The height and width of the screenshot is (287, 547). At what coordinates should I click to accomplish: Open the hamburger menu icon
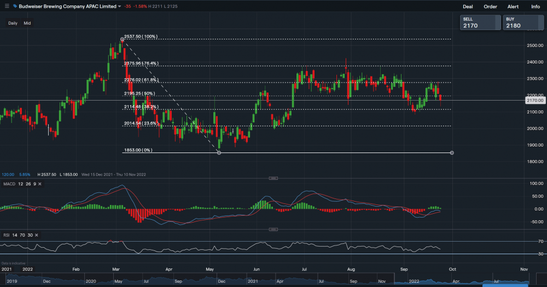(6, 6)
